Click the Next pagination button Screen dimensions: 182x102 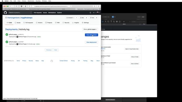56,50
